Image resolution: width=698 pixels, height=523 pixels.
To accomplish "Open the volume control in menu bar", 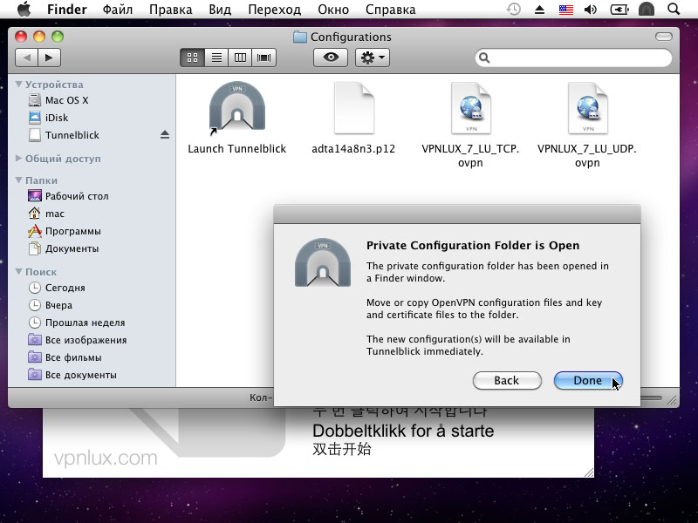I will [x=591, y=10].
